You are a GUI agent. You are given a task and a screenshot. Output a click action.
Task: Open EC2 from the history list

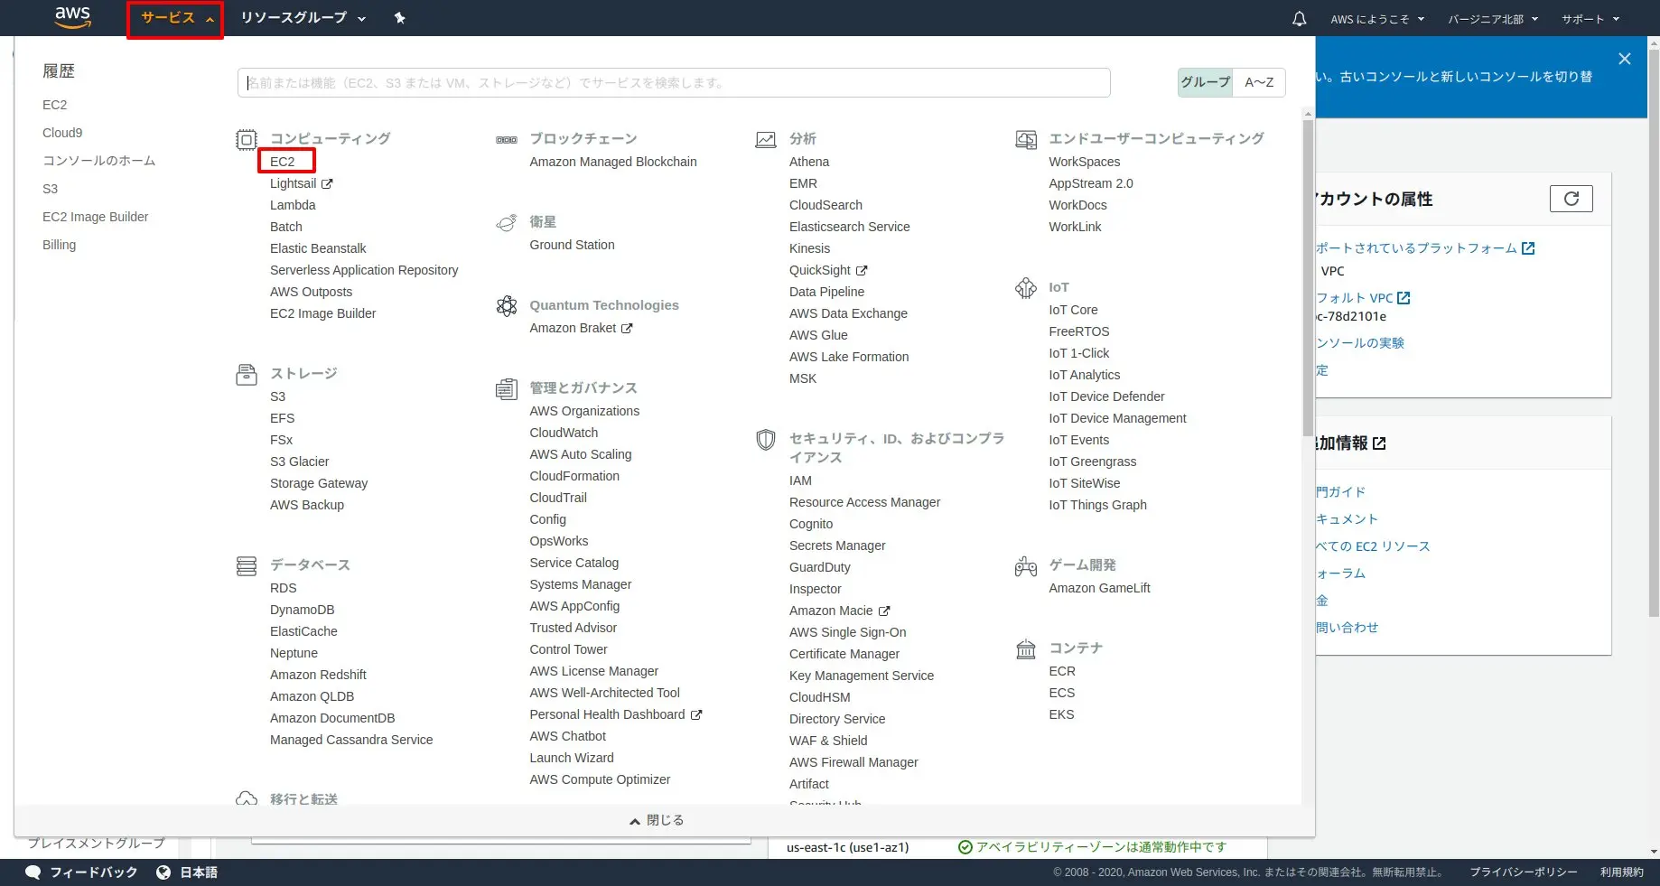[55, 105]
